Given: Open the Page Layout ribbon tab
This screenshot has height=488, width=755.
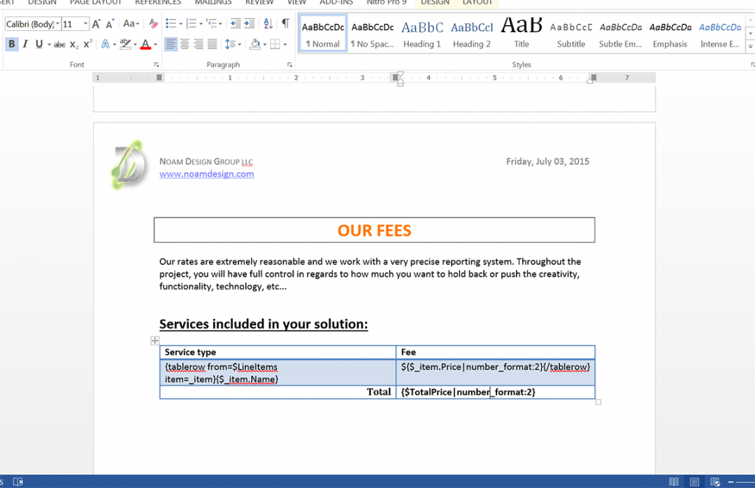Looking at the screenshot, I should (96, 2).
